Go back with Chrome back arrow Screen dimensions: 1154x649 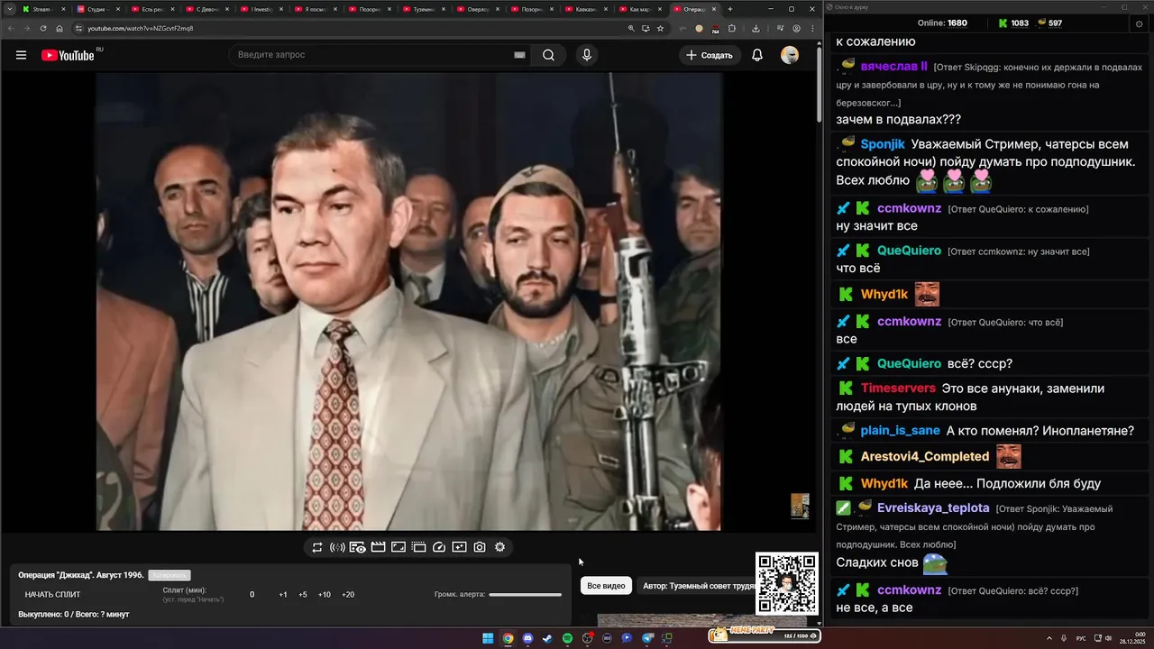pos(12,28)
